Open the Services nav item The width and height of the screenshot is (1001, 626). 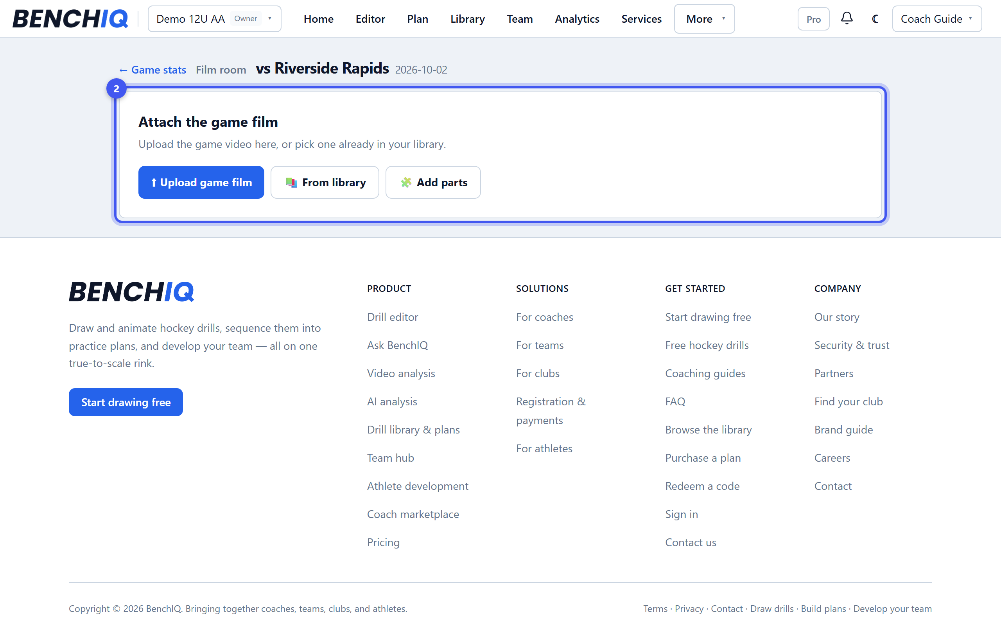coord(641,19)
